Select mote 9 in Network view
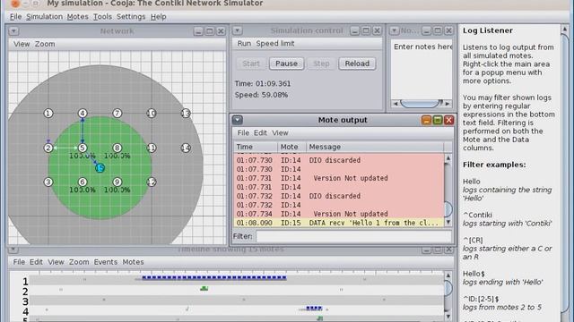The image size is (574, 322). pyautogui.click(x=117, y=182)
